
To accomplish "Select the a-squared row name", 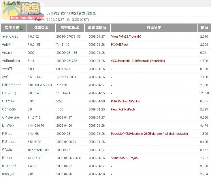I will (x=10, y=36).
